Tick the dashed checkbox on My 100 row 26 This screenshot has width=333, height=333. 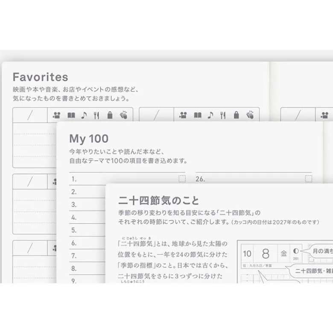point(309,179)
